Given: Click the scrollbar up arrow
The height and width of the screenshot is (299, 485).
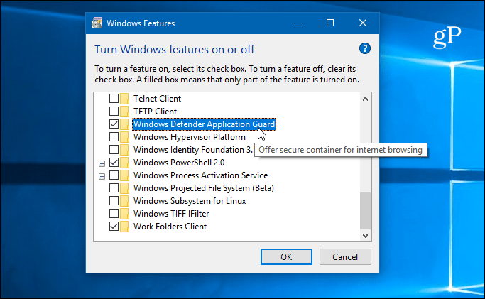Looking at the screenshot, I should (x=365, y=99).
